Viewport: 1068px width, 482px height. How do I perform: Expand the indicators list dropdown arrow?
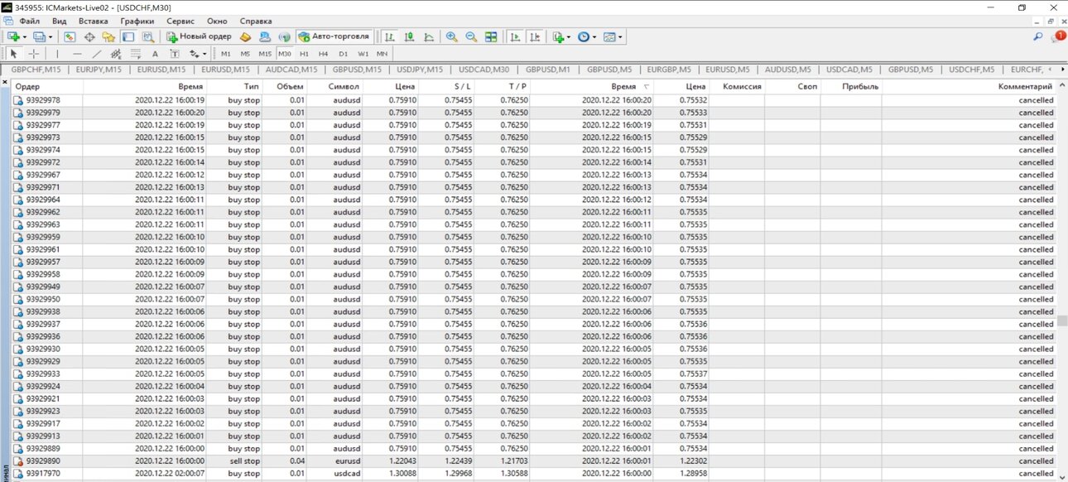[x=569, y=36]
